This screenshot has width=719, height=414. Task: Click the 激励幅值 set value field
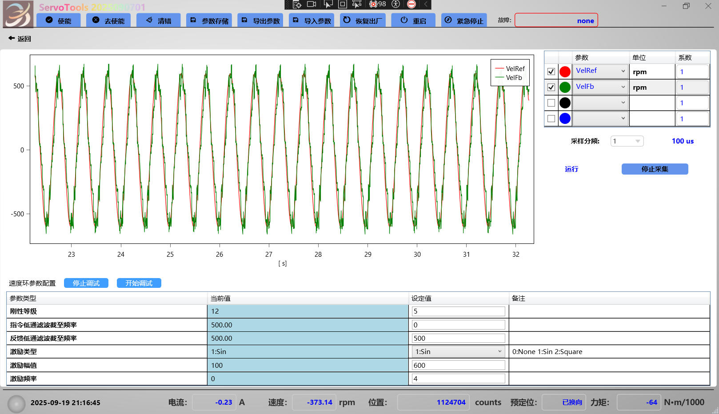(x=459, y=365)
